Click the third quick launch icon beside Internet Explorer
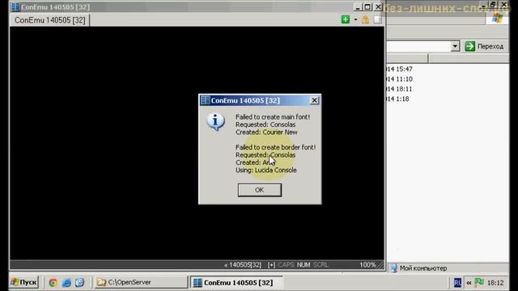The height and width of the screenshot is (291, 518). click(79, 282)
